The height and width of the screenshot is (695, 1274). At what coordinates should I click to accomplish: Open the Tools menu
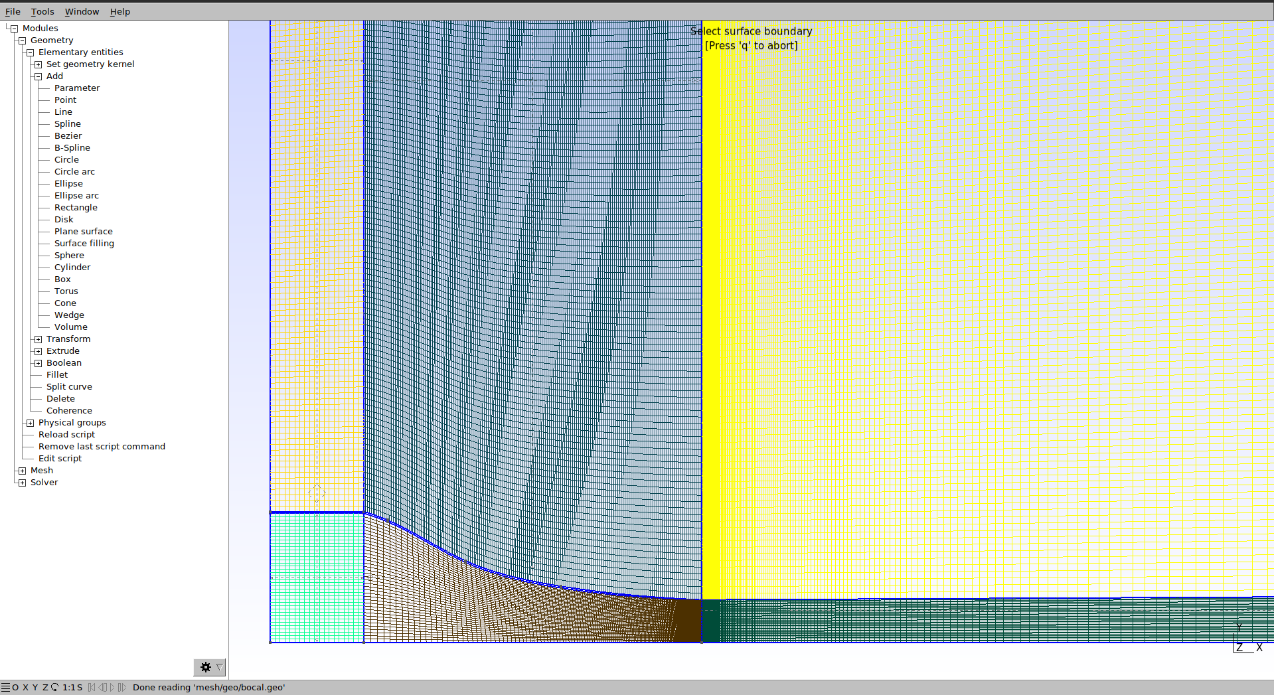pos(42,11)
